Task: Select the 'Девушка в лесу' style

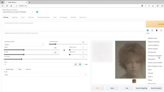Action: click(x=152, y=38)
